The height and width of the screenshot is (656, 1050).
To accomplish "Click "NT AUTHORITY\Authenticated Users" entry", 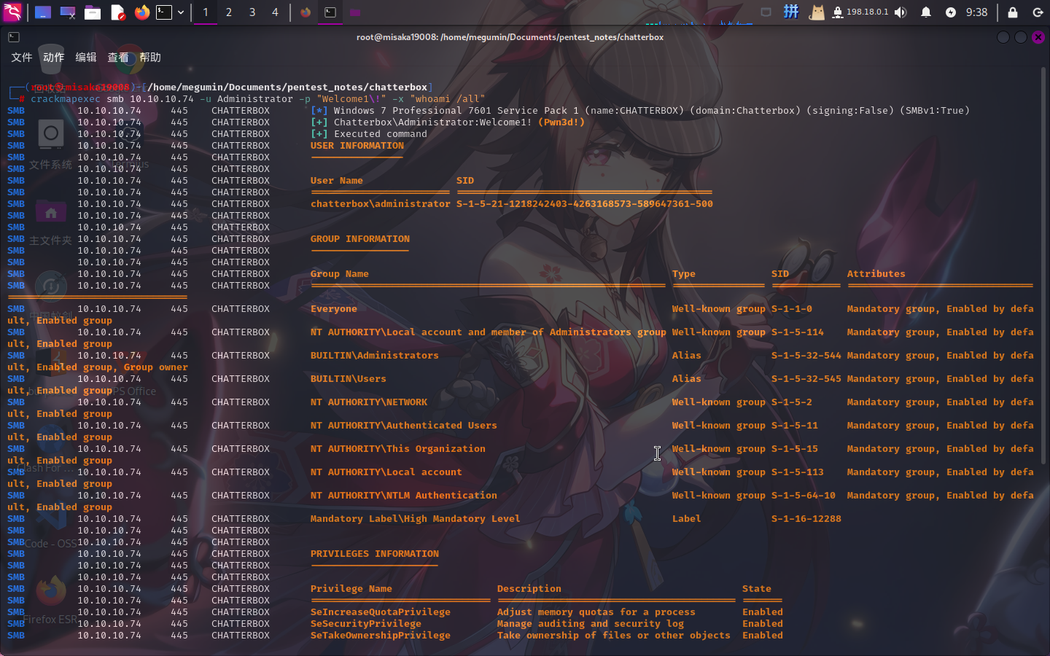I will 404,426.
